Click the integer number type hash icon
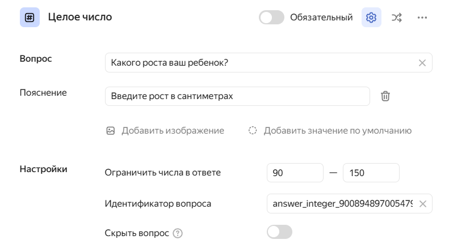The height and width of the screenshot is (248, 449). (x=30, y=18)
